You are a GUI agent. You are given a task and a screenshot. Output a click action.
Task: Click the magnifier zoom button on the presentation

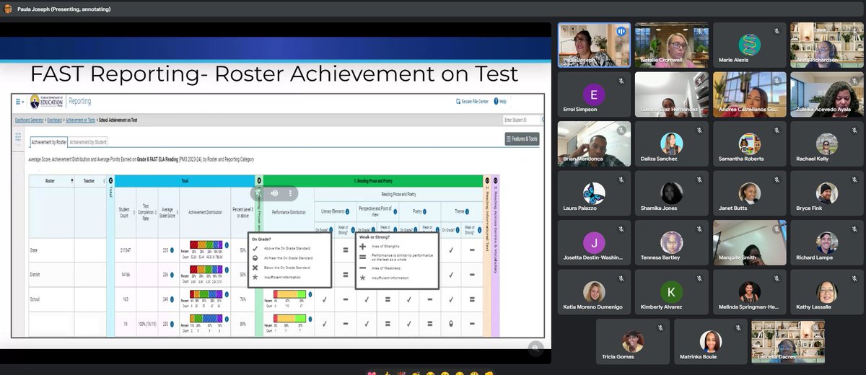point(535,348)
